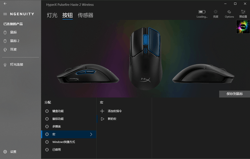The image size is (250, 159).
Task: Click the plus icon to 添加宏指令
Action: tap(102, 111)
